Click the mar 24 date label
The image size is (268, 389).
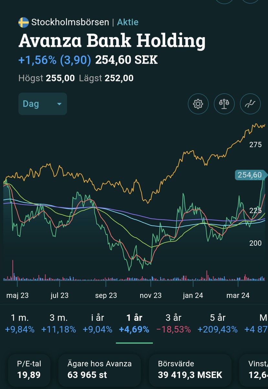click(238, 296)
